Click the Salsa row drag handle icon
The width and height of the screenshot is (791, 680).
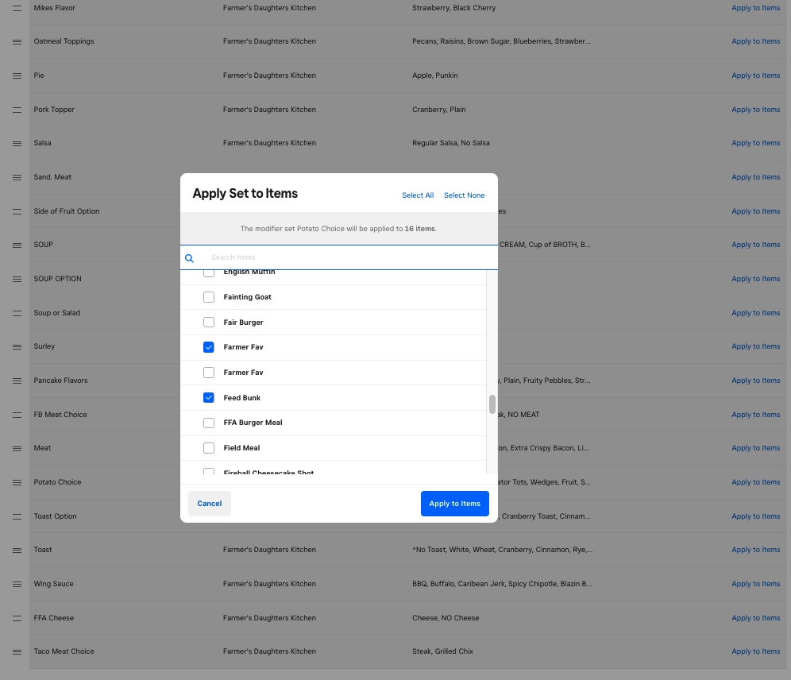[x=17, y=143]
